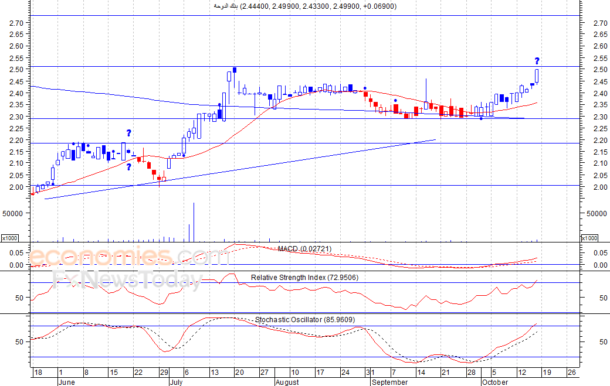Click the question mark above the latest candle
Viewport: 610px width, 386px height.
point(537,61)
